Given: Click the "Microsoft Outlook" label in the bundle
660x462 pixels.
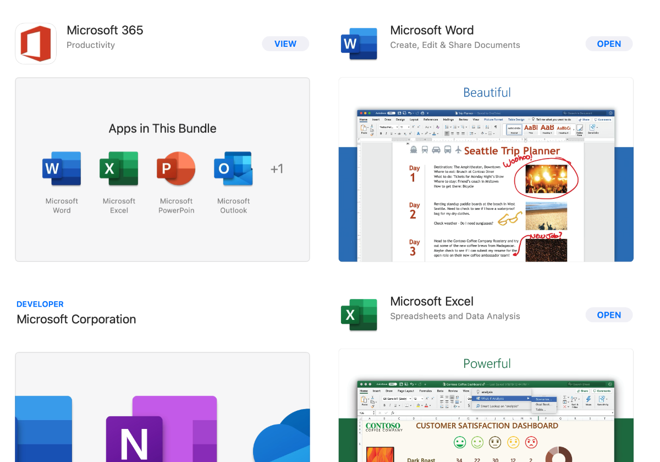Looking at the screenshot, I should pos(233,205).
